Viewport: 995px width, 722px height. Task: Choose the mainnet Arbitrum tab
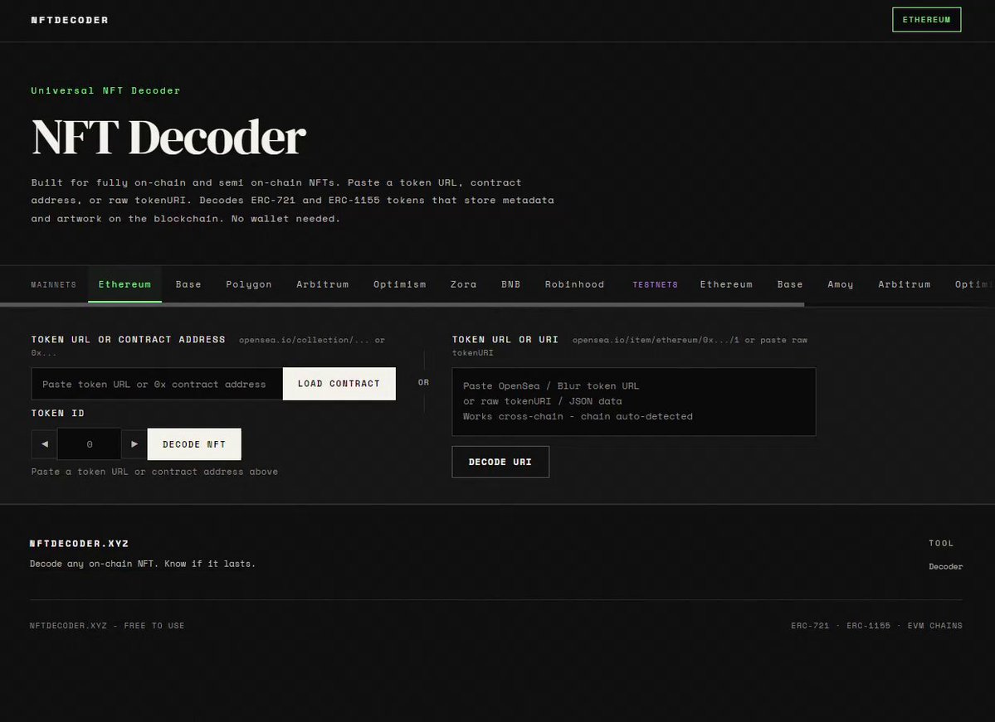322,284
